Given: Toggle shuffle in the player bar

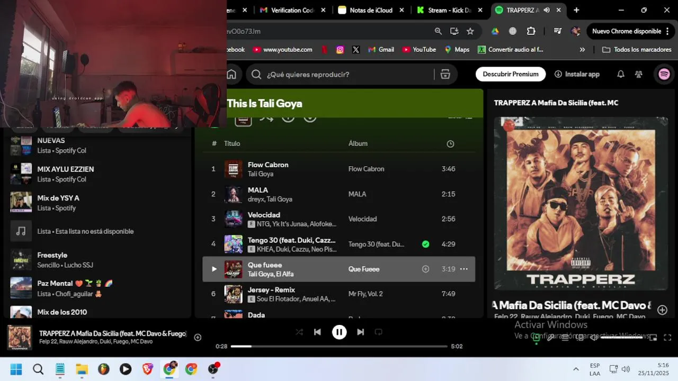Looking at the screenshot, I should 299,332.
